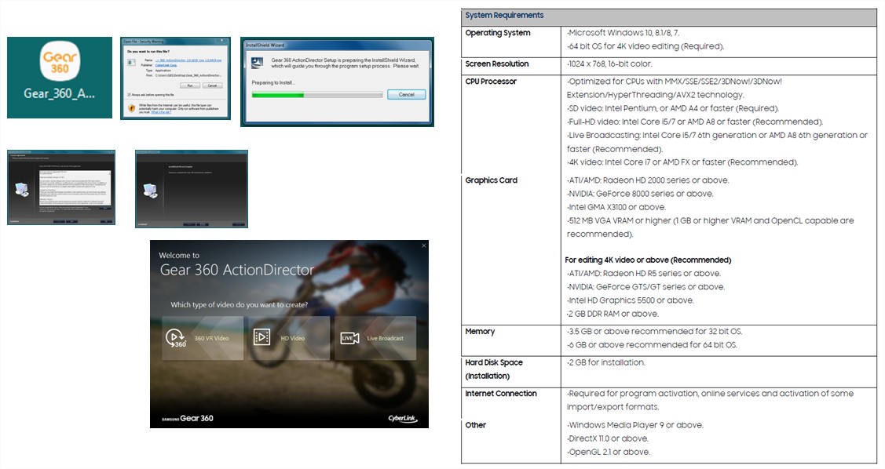Click the ActionDirector file name link

[x=188, y=60]
